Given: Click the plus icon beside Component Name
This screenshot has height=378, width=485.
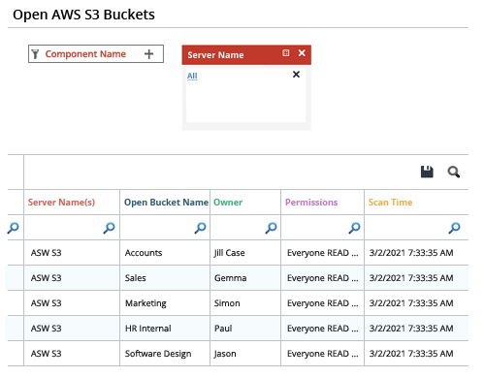Looking at the screenshot, I should click(x=148, y=54).
